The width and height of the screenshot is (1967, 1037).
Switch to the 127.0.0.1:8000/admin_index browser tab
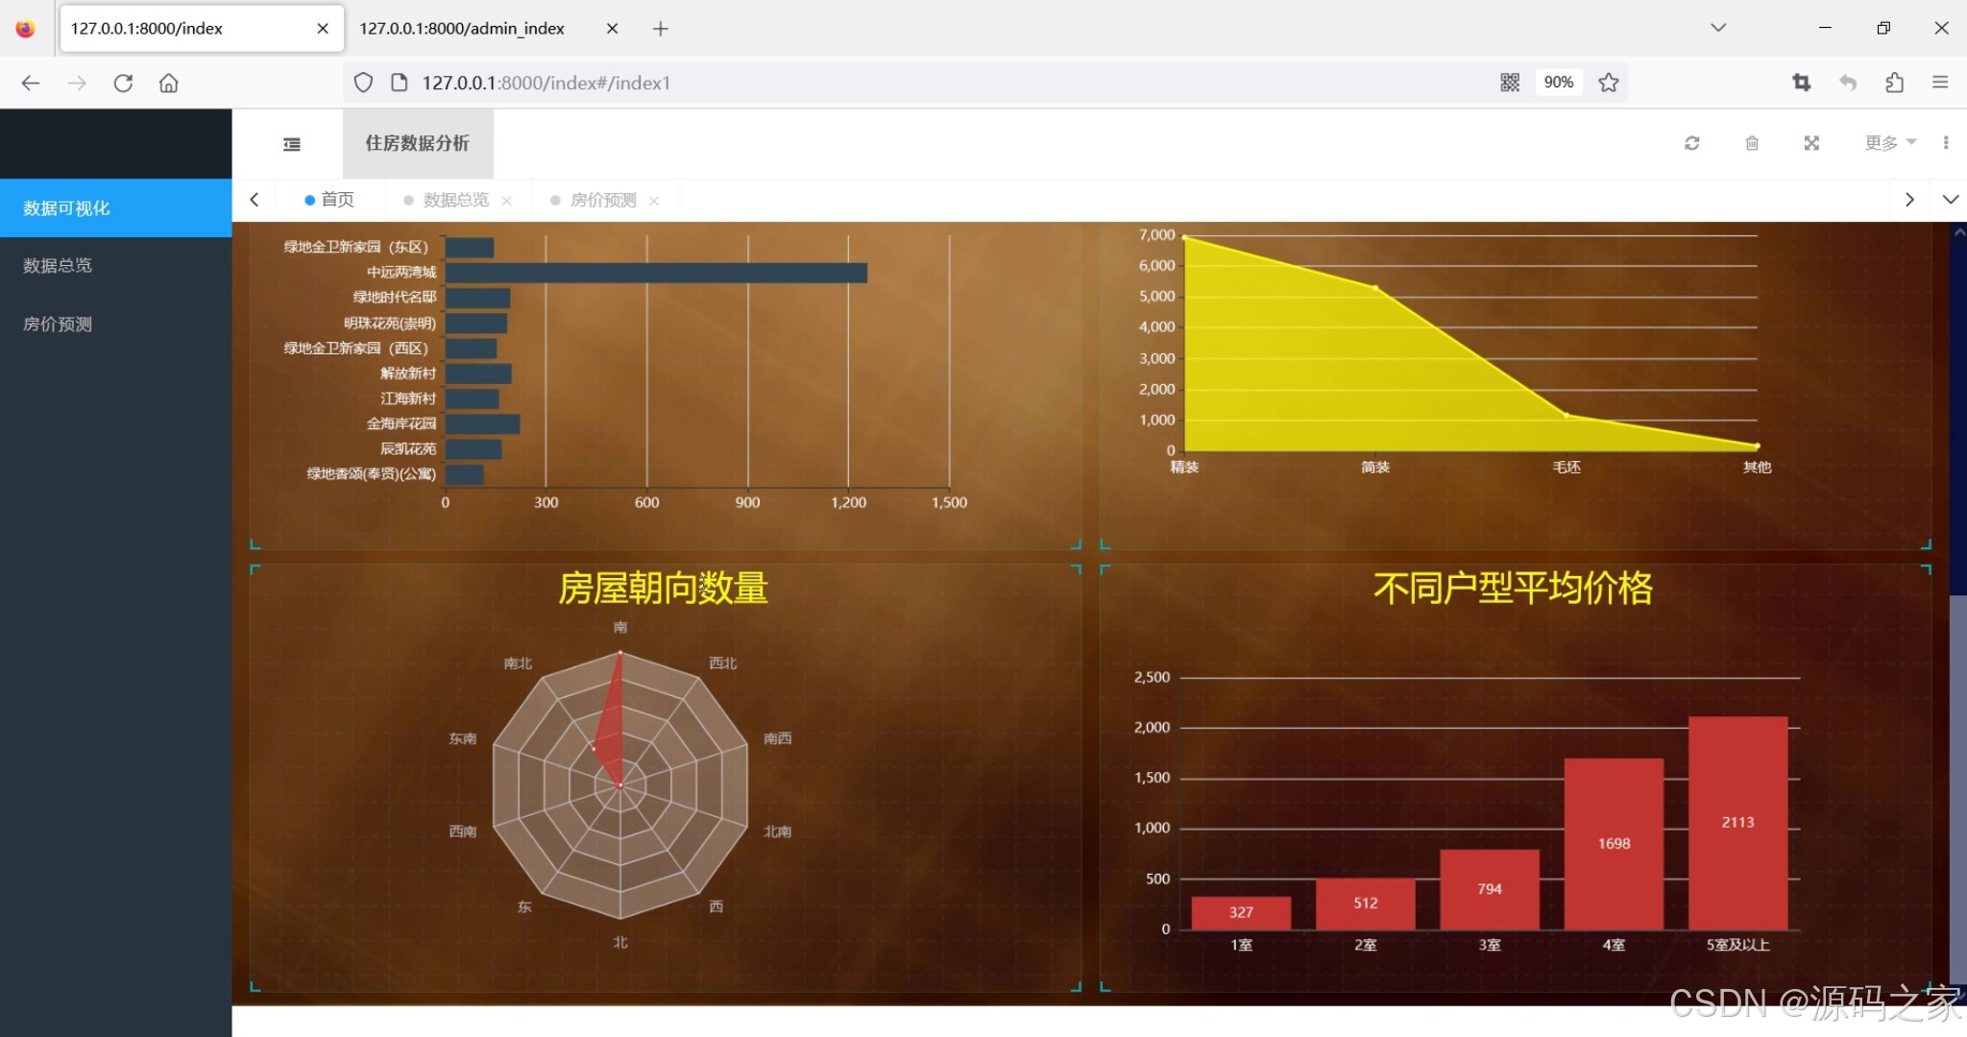(x=462, y=29)
